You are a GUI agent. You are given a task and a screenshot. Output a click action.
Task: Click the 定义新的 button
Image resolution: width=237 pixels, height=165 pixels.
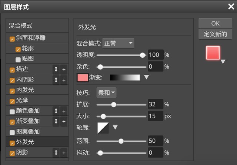coord(215,34)
